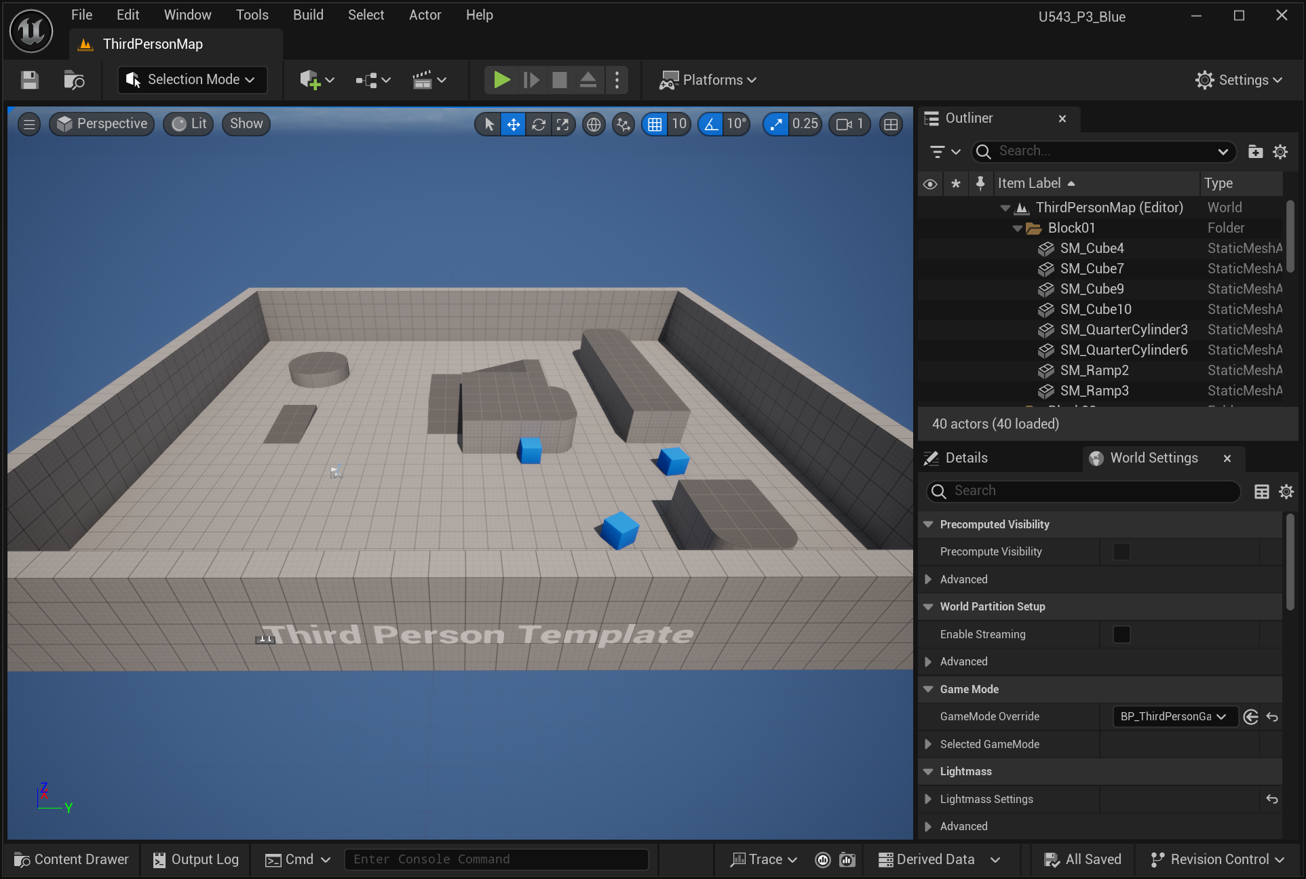Viewport: 1306px width, 879px height.
Task: Close the World Settings tab
Action: pos(1227,458)
